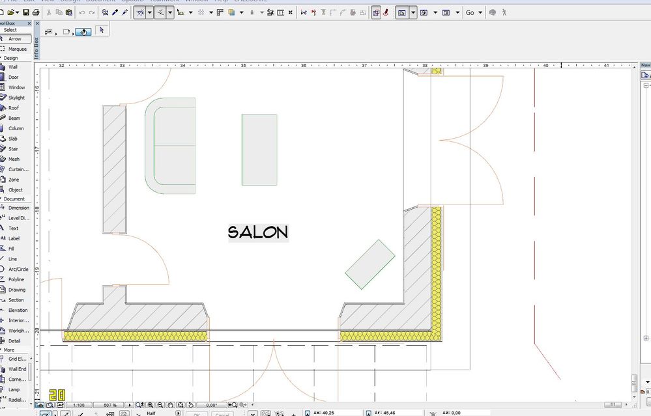Toggle the floor plan view button
This screenshot has height=416, width=651.
[401, 12]
